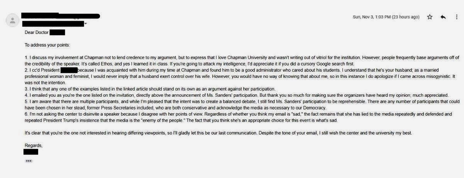Screen dimensions: 464x178
Task: Click the redacted sender name at top
Action: (61, 16)
